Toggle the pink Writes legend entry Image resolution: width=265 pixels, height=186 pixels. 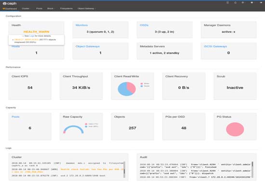[x=145, y=84]
